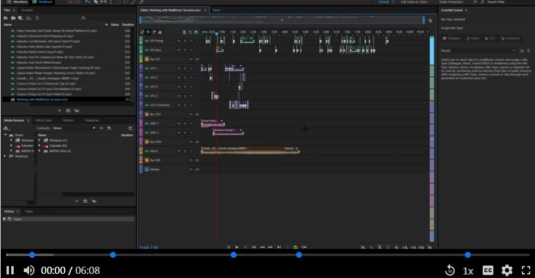Click the open file folder icon in Files panel
Screen dimensions: 535x278
coord(6,18)
